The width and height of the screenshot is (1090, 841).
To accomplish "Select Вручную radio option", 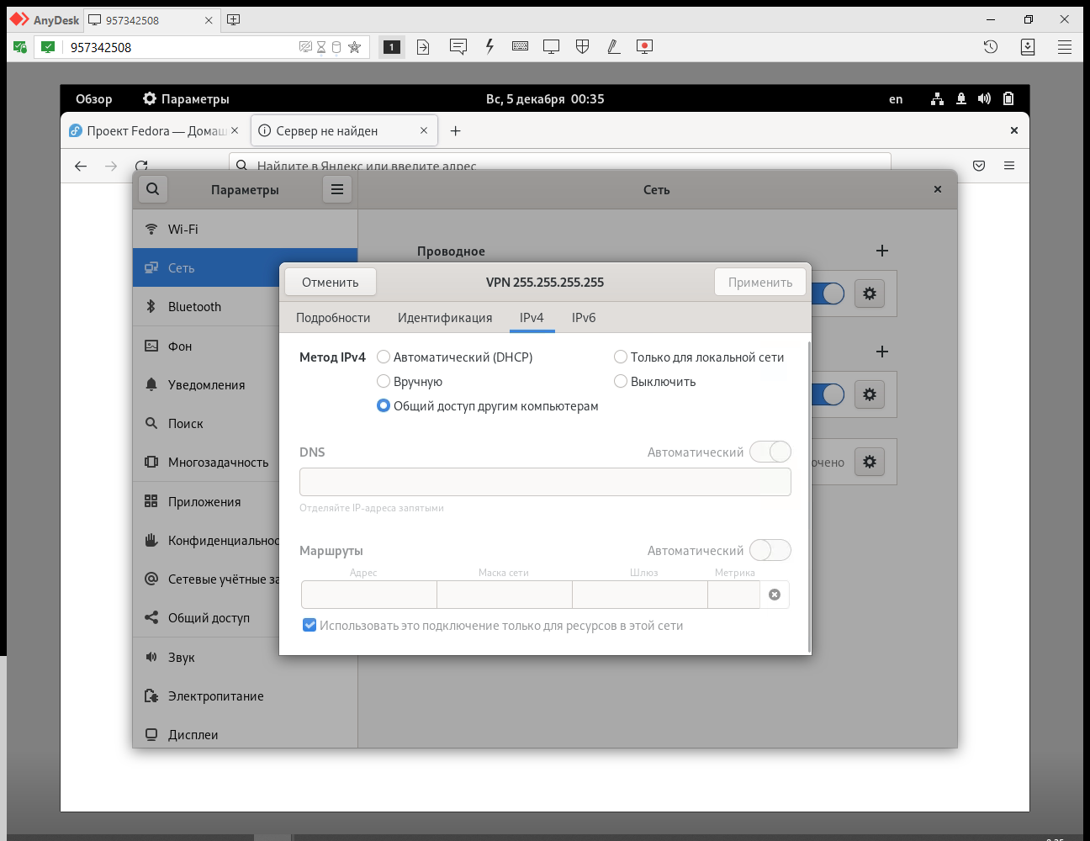I will point(384,381).
